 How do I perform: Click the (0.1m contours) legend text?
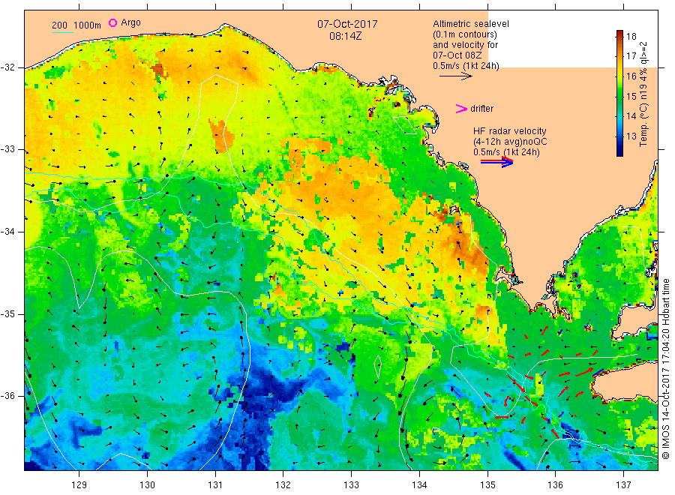tap(465, 34)
